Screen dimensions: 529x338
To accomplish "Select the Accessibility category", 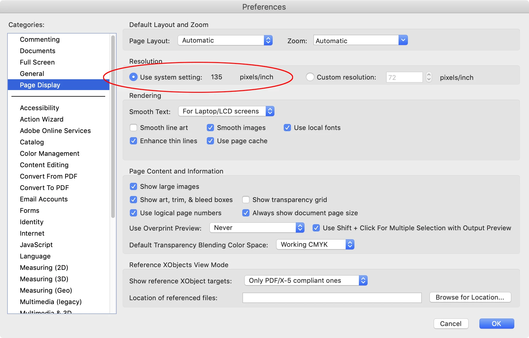I will [59, 108].
